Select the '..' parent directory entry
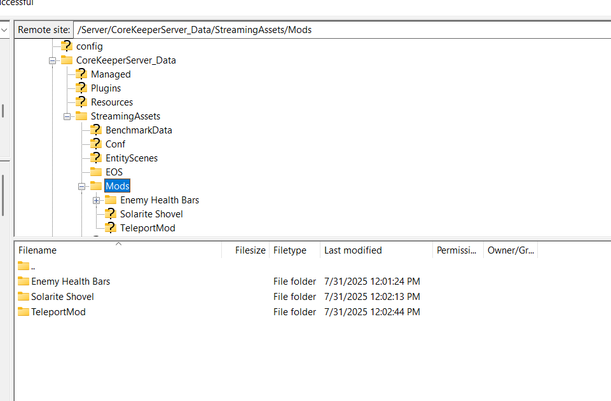Viewport: 611px width, 401px height. click(33, 267)
